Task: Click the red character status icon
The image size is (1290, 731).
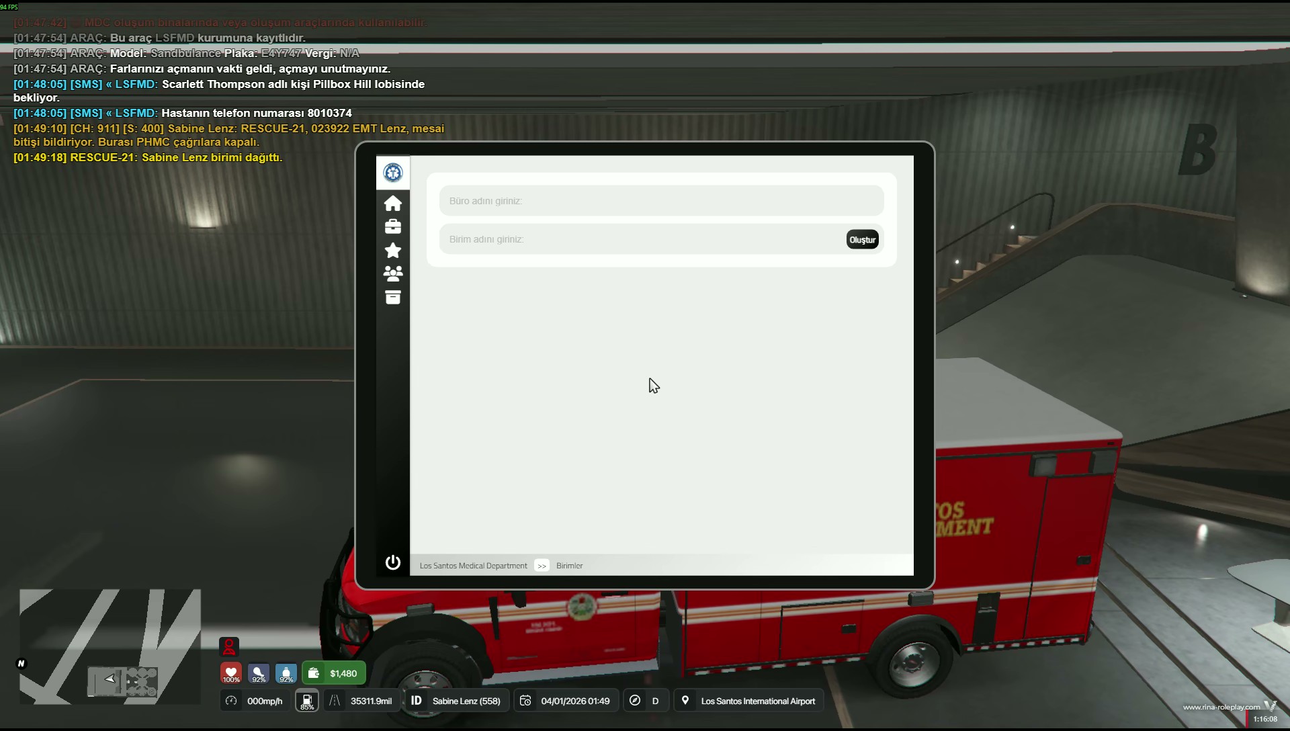Action: click(x=229, y=646)
